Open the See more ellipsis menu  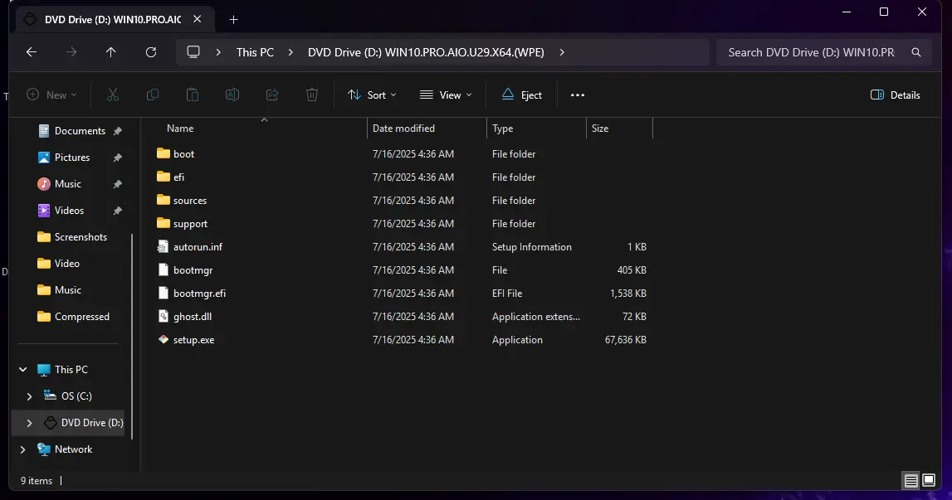(x=578, y=95)
